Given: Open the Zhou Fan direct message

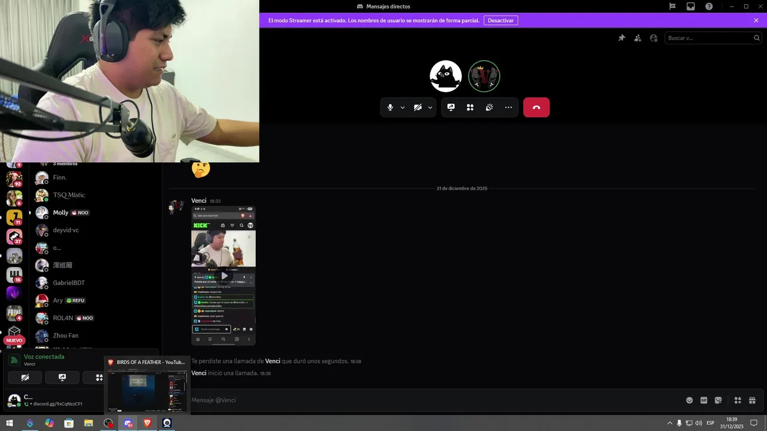Looking at the screenshot, I should tap(95, 335).
